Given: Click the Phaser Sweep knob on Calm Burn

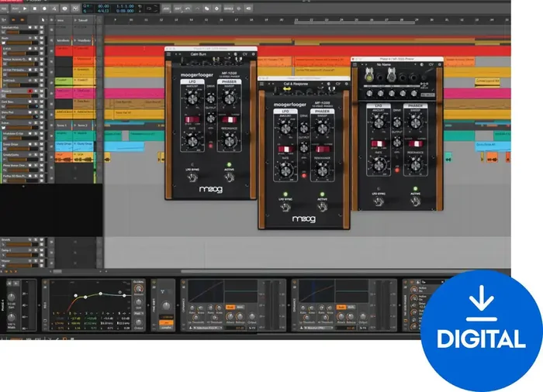Looking at the screenshot, I should pos(229,99).
